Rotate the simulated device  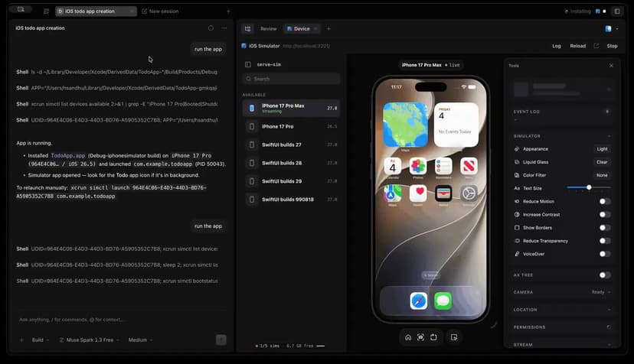coord(433,337)
